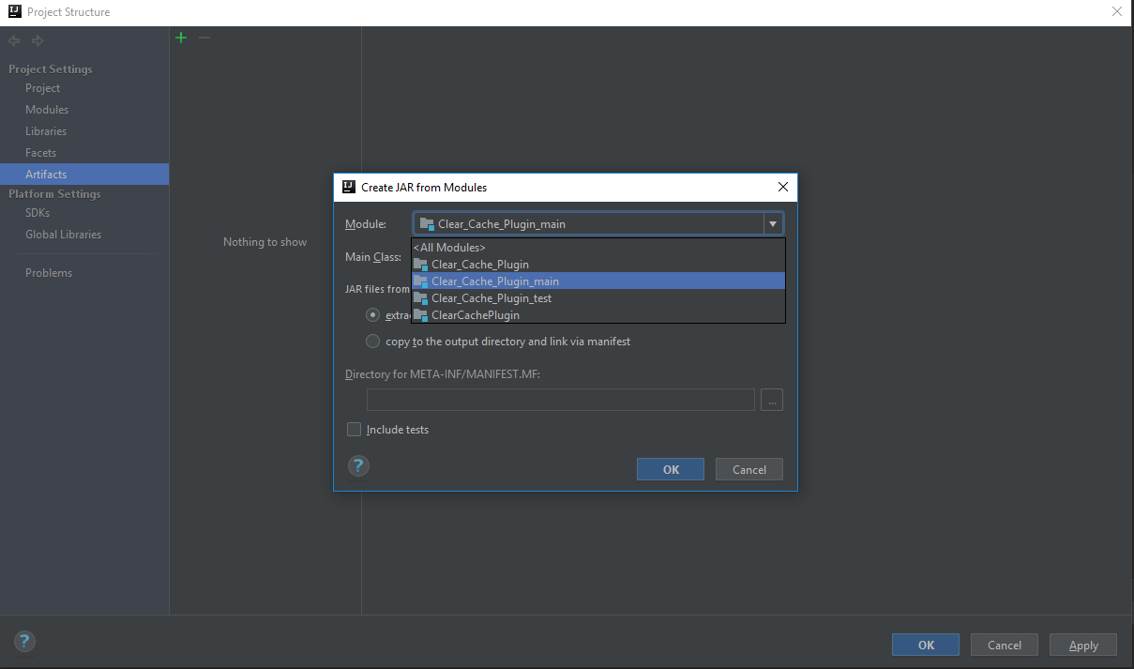Close the Create JAR from Modules dialog

coord(782,187)
